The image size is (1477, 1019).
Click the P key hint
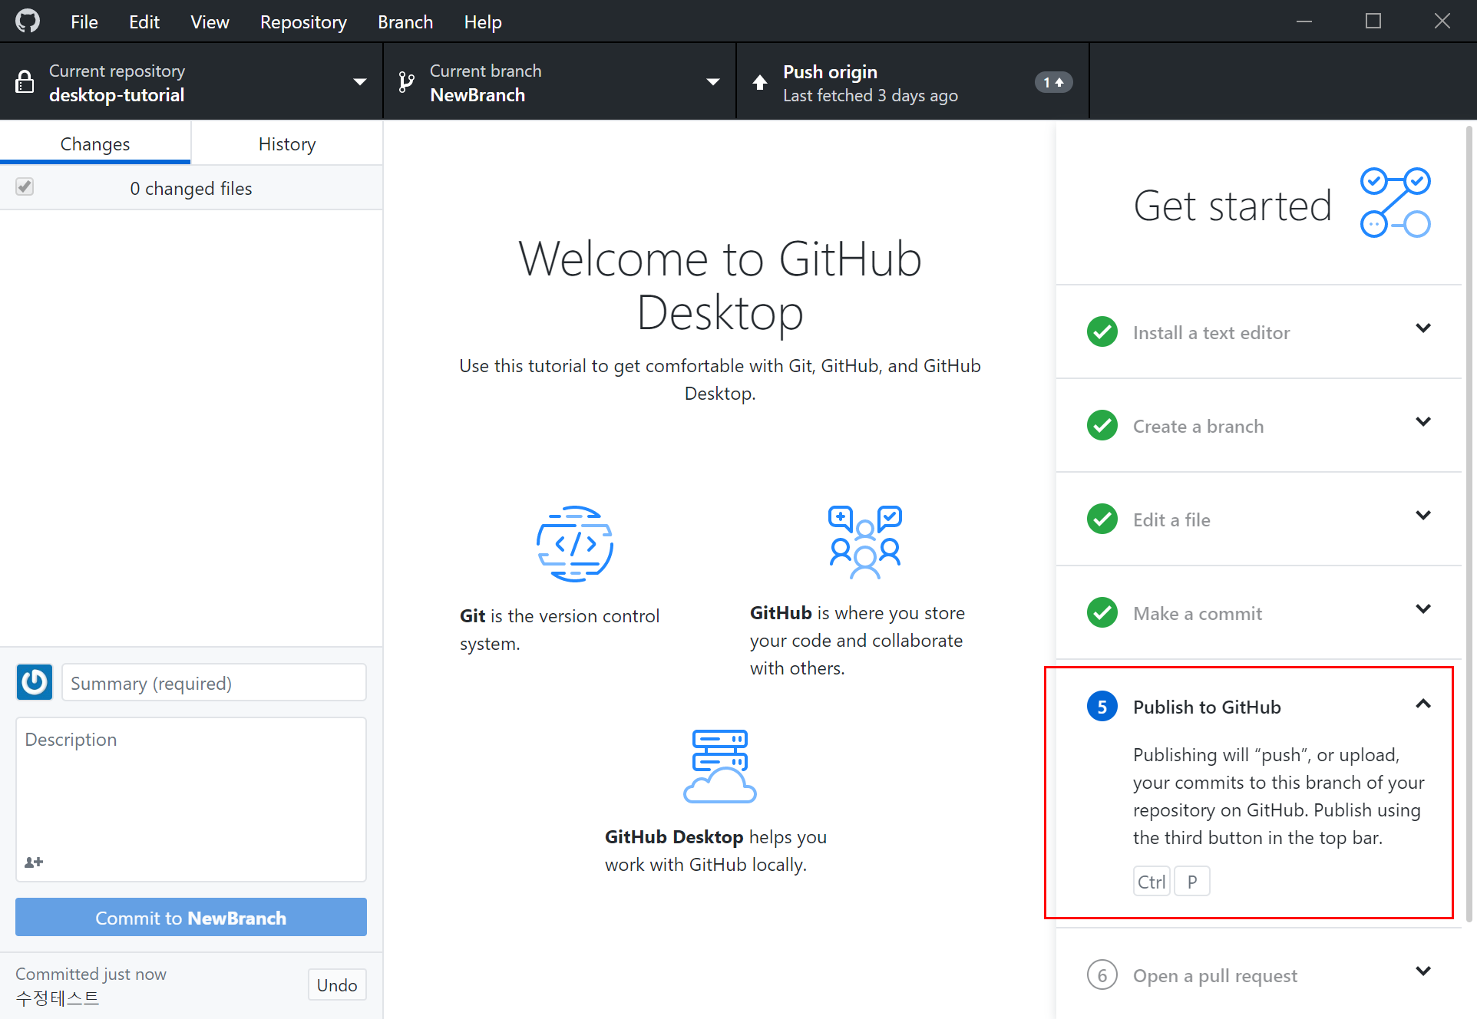coord(1192,881)
